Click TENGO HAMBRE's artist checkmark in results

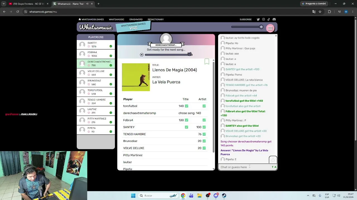(204, 134)
